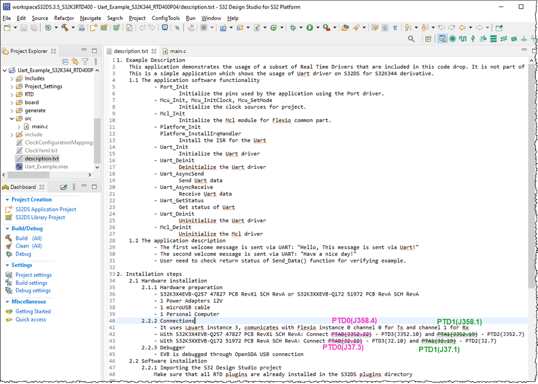This screenshot has height=384, width=538.
Task: Open the Run play dropdown arrow
Action: [x=318, y=28]
